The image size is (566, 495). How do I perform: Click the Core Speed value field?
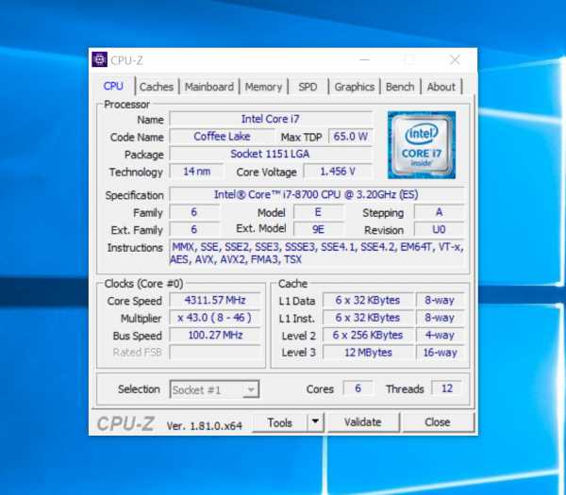point(215,300)
